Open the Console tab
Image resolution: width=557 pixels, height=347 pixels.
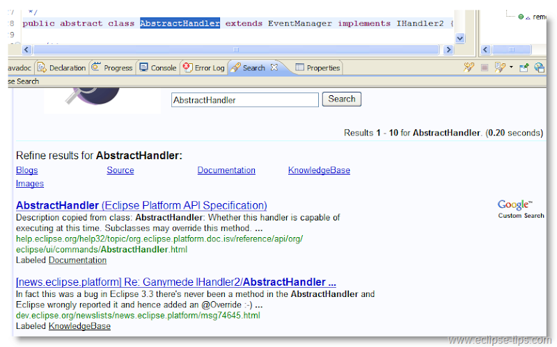point(158,67)
